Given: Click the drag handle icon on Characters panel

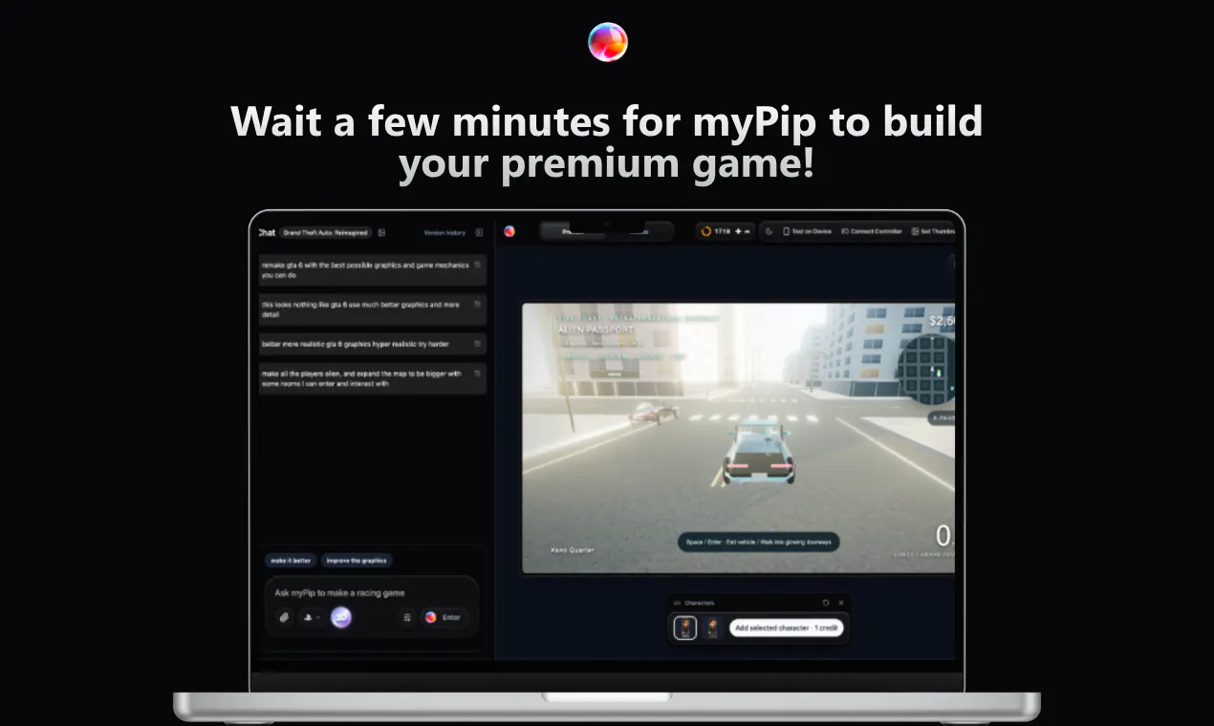Looking at the screenshot, I should (678, 603).
